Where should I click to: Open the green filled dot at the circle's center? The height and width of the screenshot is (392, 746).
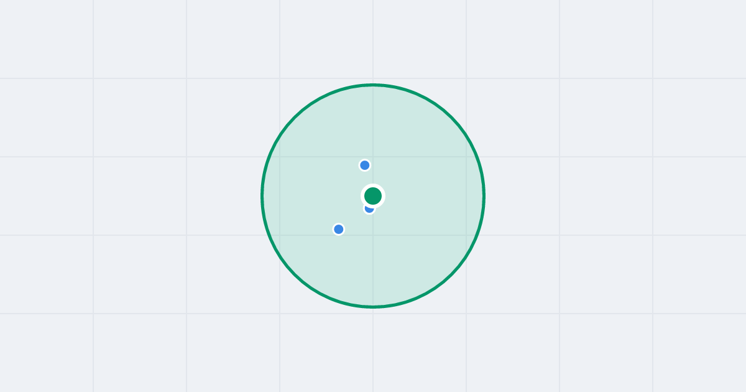point(373,196)
